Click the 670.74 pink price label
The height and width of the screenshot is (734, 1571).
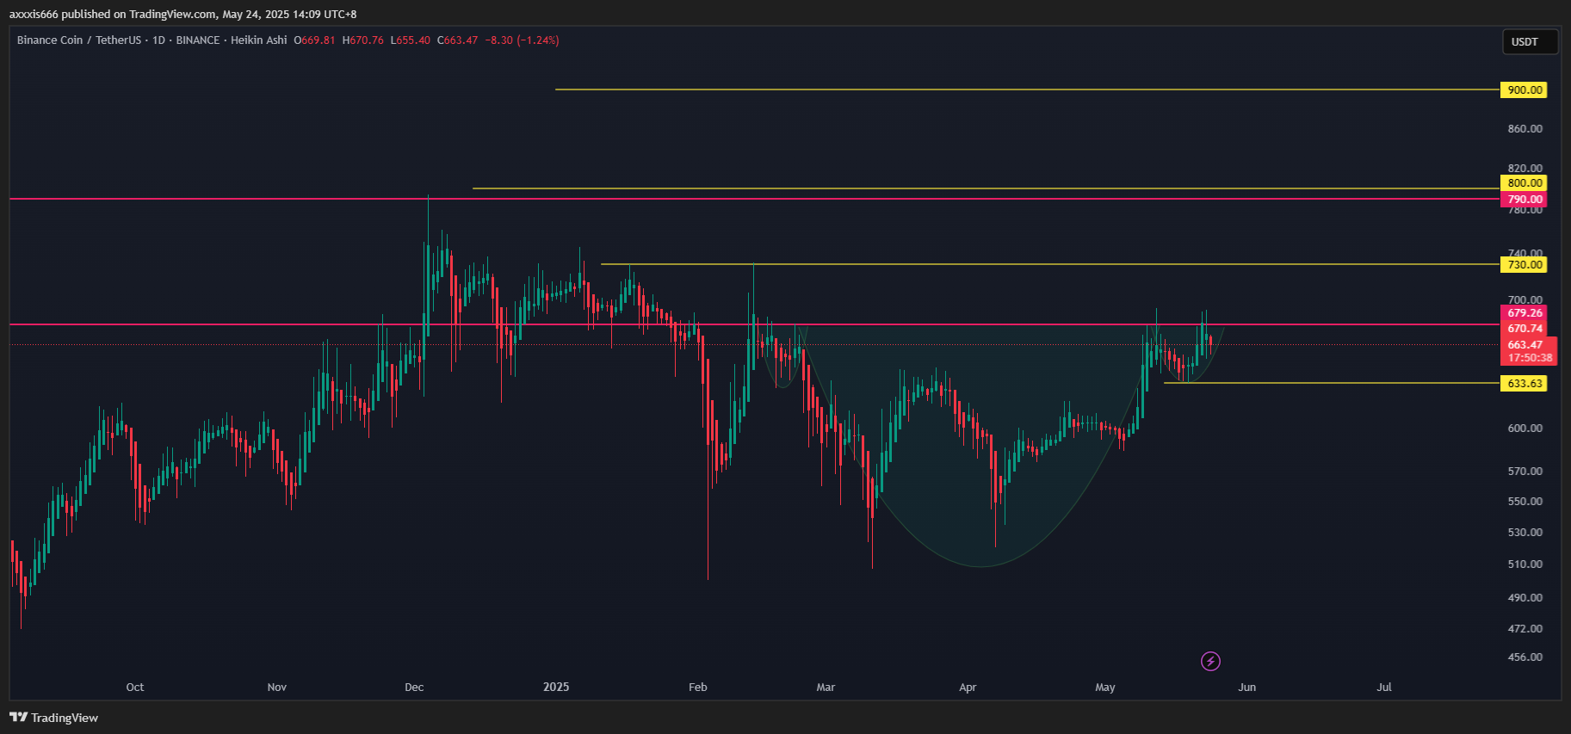point(1524,329)
